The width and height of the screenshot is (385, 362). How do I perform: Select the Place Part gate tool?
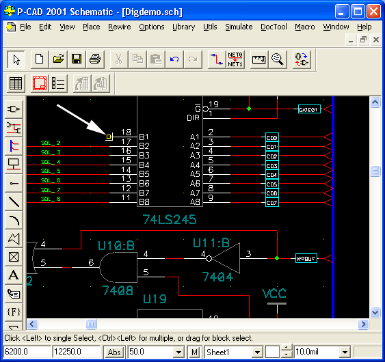point(14,109)
